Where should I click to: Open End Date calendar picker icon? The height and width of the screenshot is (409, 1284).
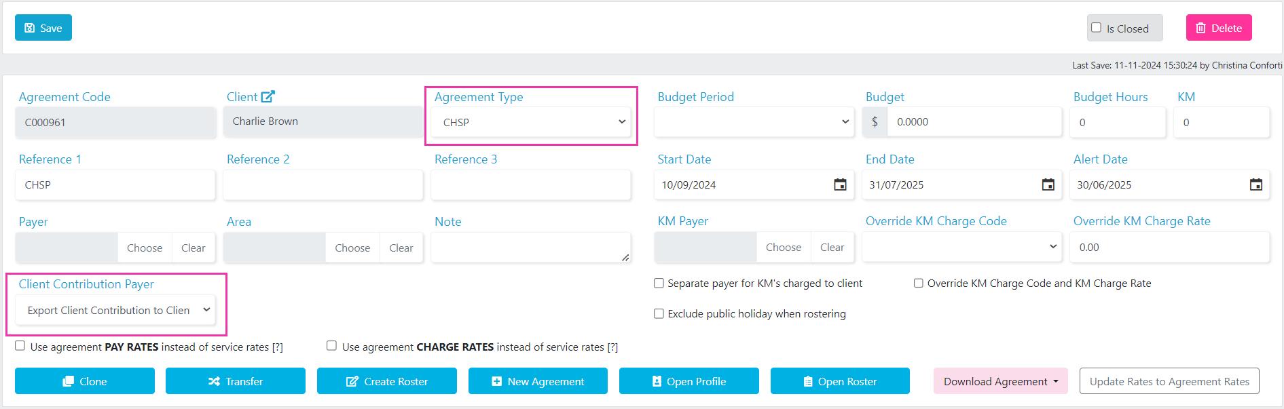[x=1048, y=184]
